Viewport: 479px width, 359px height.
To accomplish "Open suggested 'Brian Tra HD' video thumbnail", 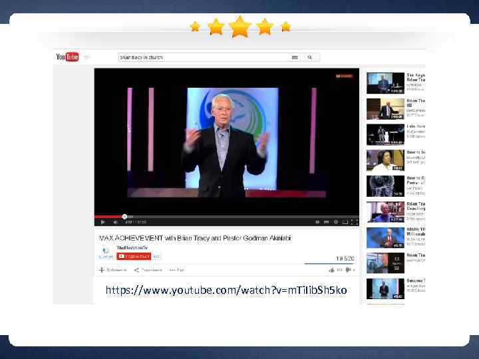I will (385, 108).
